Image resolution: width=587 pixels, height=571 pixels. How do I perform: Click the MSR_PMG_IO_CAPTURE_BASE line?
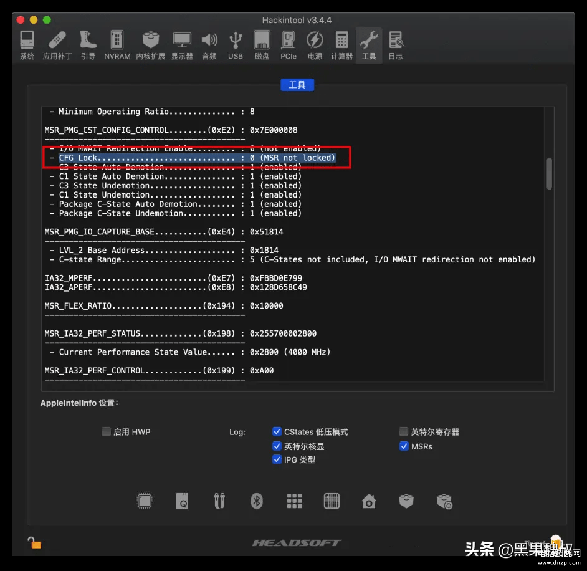(164, 232)
